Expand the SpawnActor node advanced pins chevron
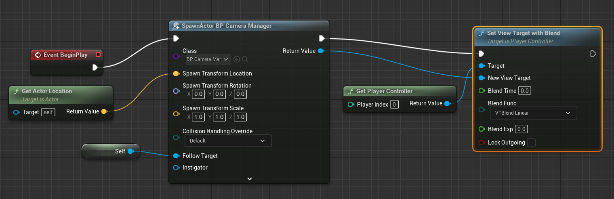614x199 pixels. click(250, 178)
